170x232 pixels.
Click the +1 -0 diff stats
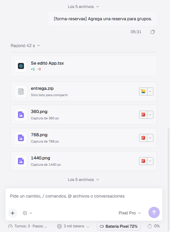click(36, 69)
